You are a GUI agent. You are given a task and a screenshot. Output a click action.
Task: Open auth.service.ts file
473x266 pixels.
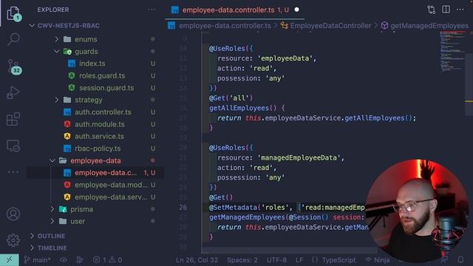coord(99,136)
